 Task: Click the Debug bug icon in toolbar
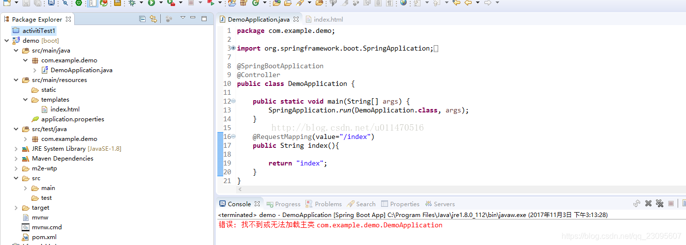pyautogui.click(x=132, y=3)
